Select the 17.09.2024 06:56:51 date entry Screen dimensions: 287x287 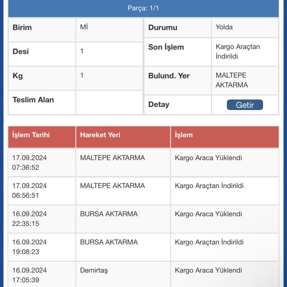coord(30,191)
